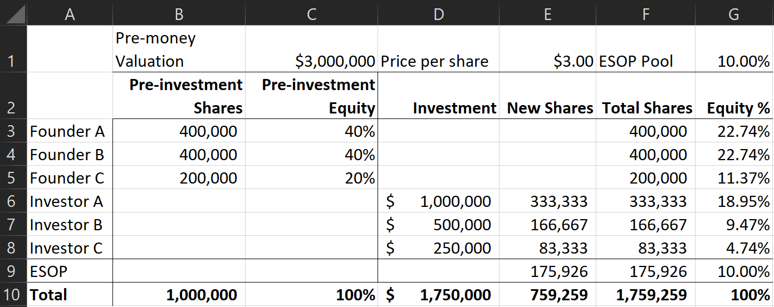Select column C header
Image resolution: width=774 pixels, height=307 pixels.
311,13
